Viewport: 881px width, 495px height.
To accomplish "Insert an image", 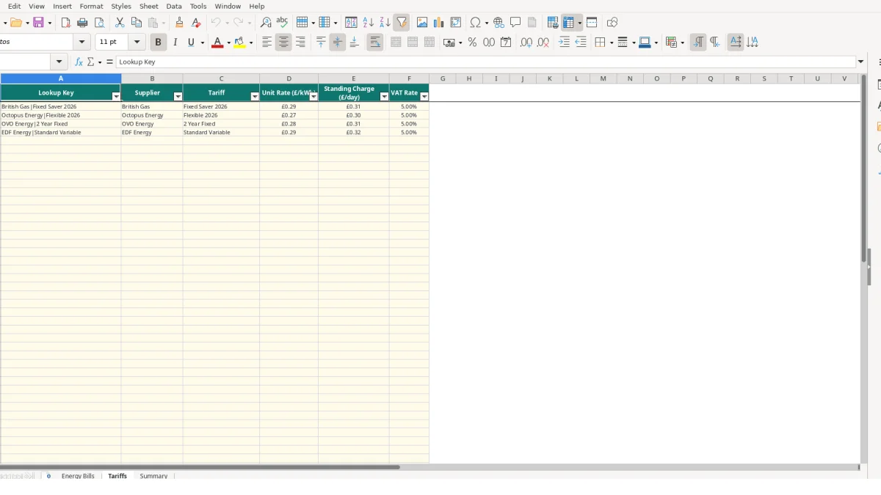I will pos(422,23).
